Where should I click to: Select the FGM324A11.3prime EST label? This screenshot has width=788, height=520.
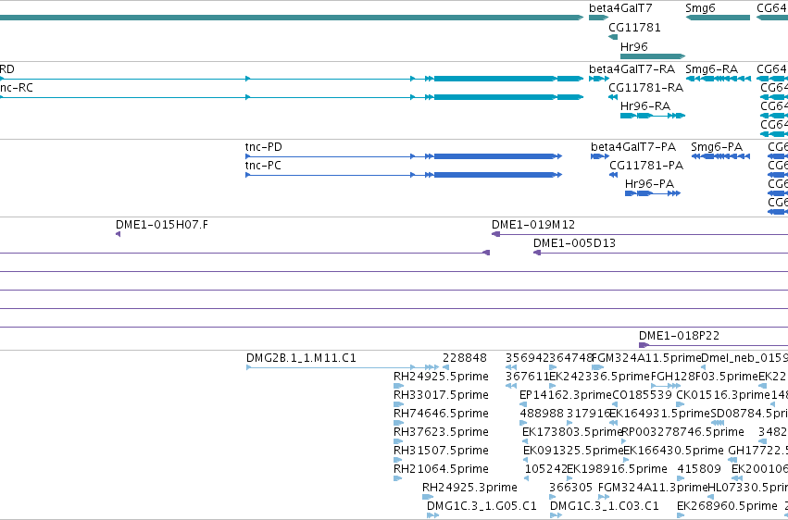(x=653, y=489)
